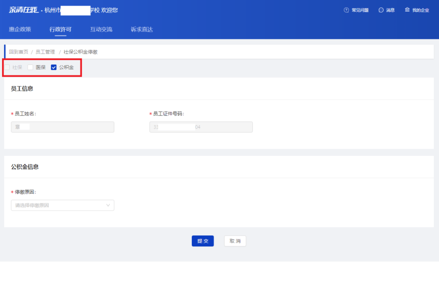
Task: Toggle the 社保 checkbox
Action: (x=7, y=67)
